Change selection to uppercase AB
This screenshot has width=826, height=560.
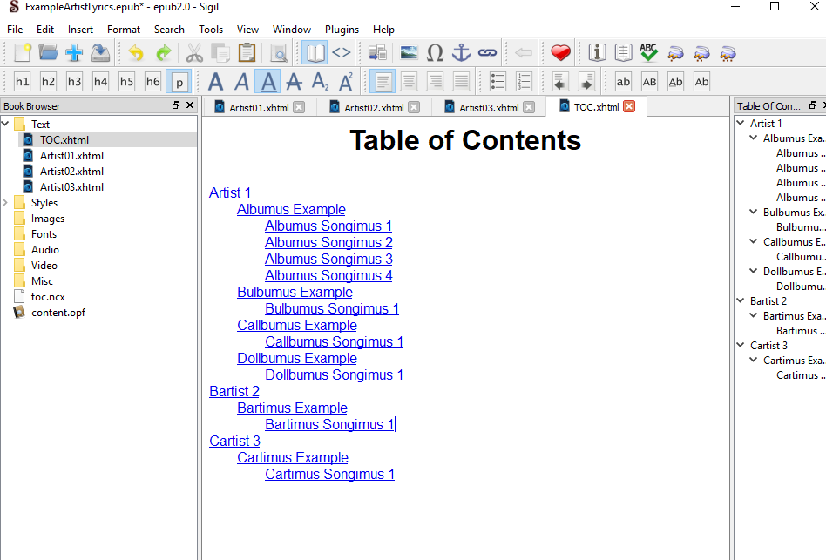pyautogui.click(x=649, y=82)
